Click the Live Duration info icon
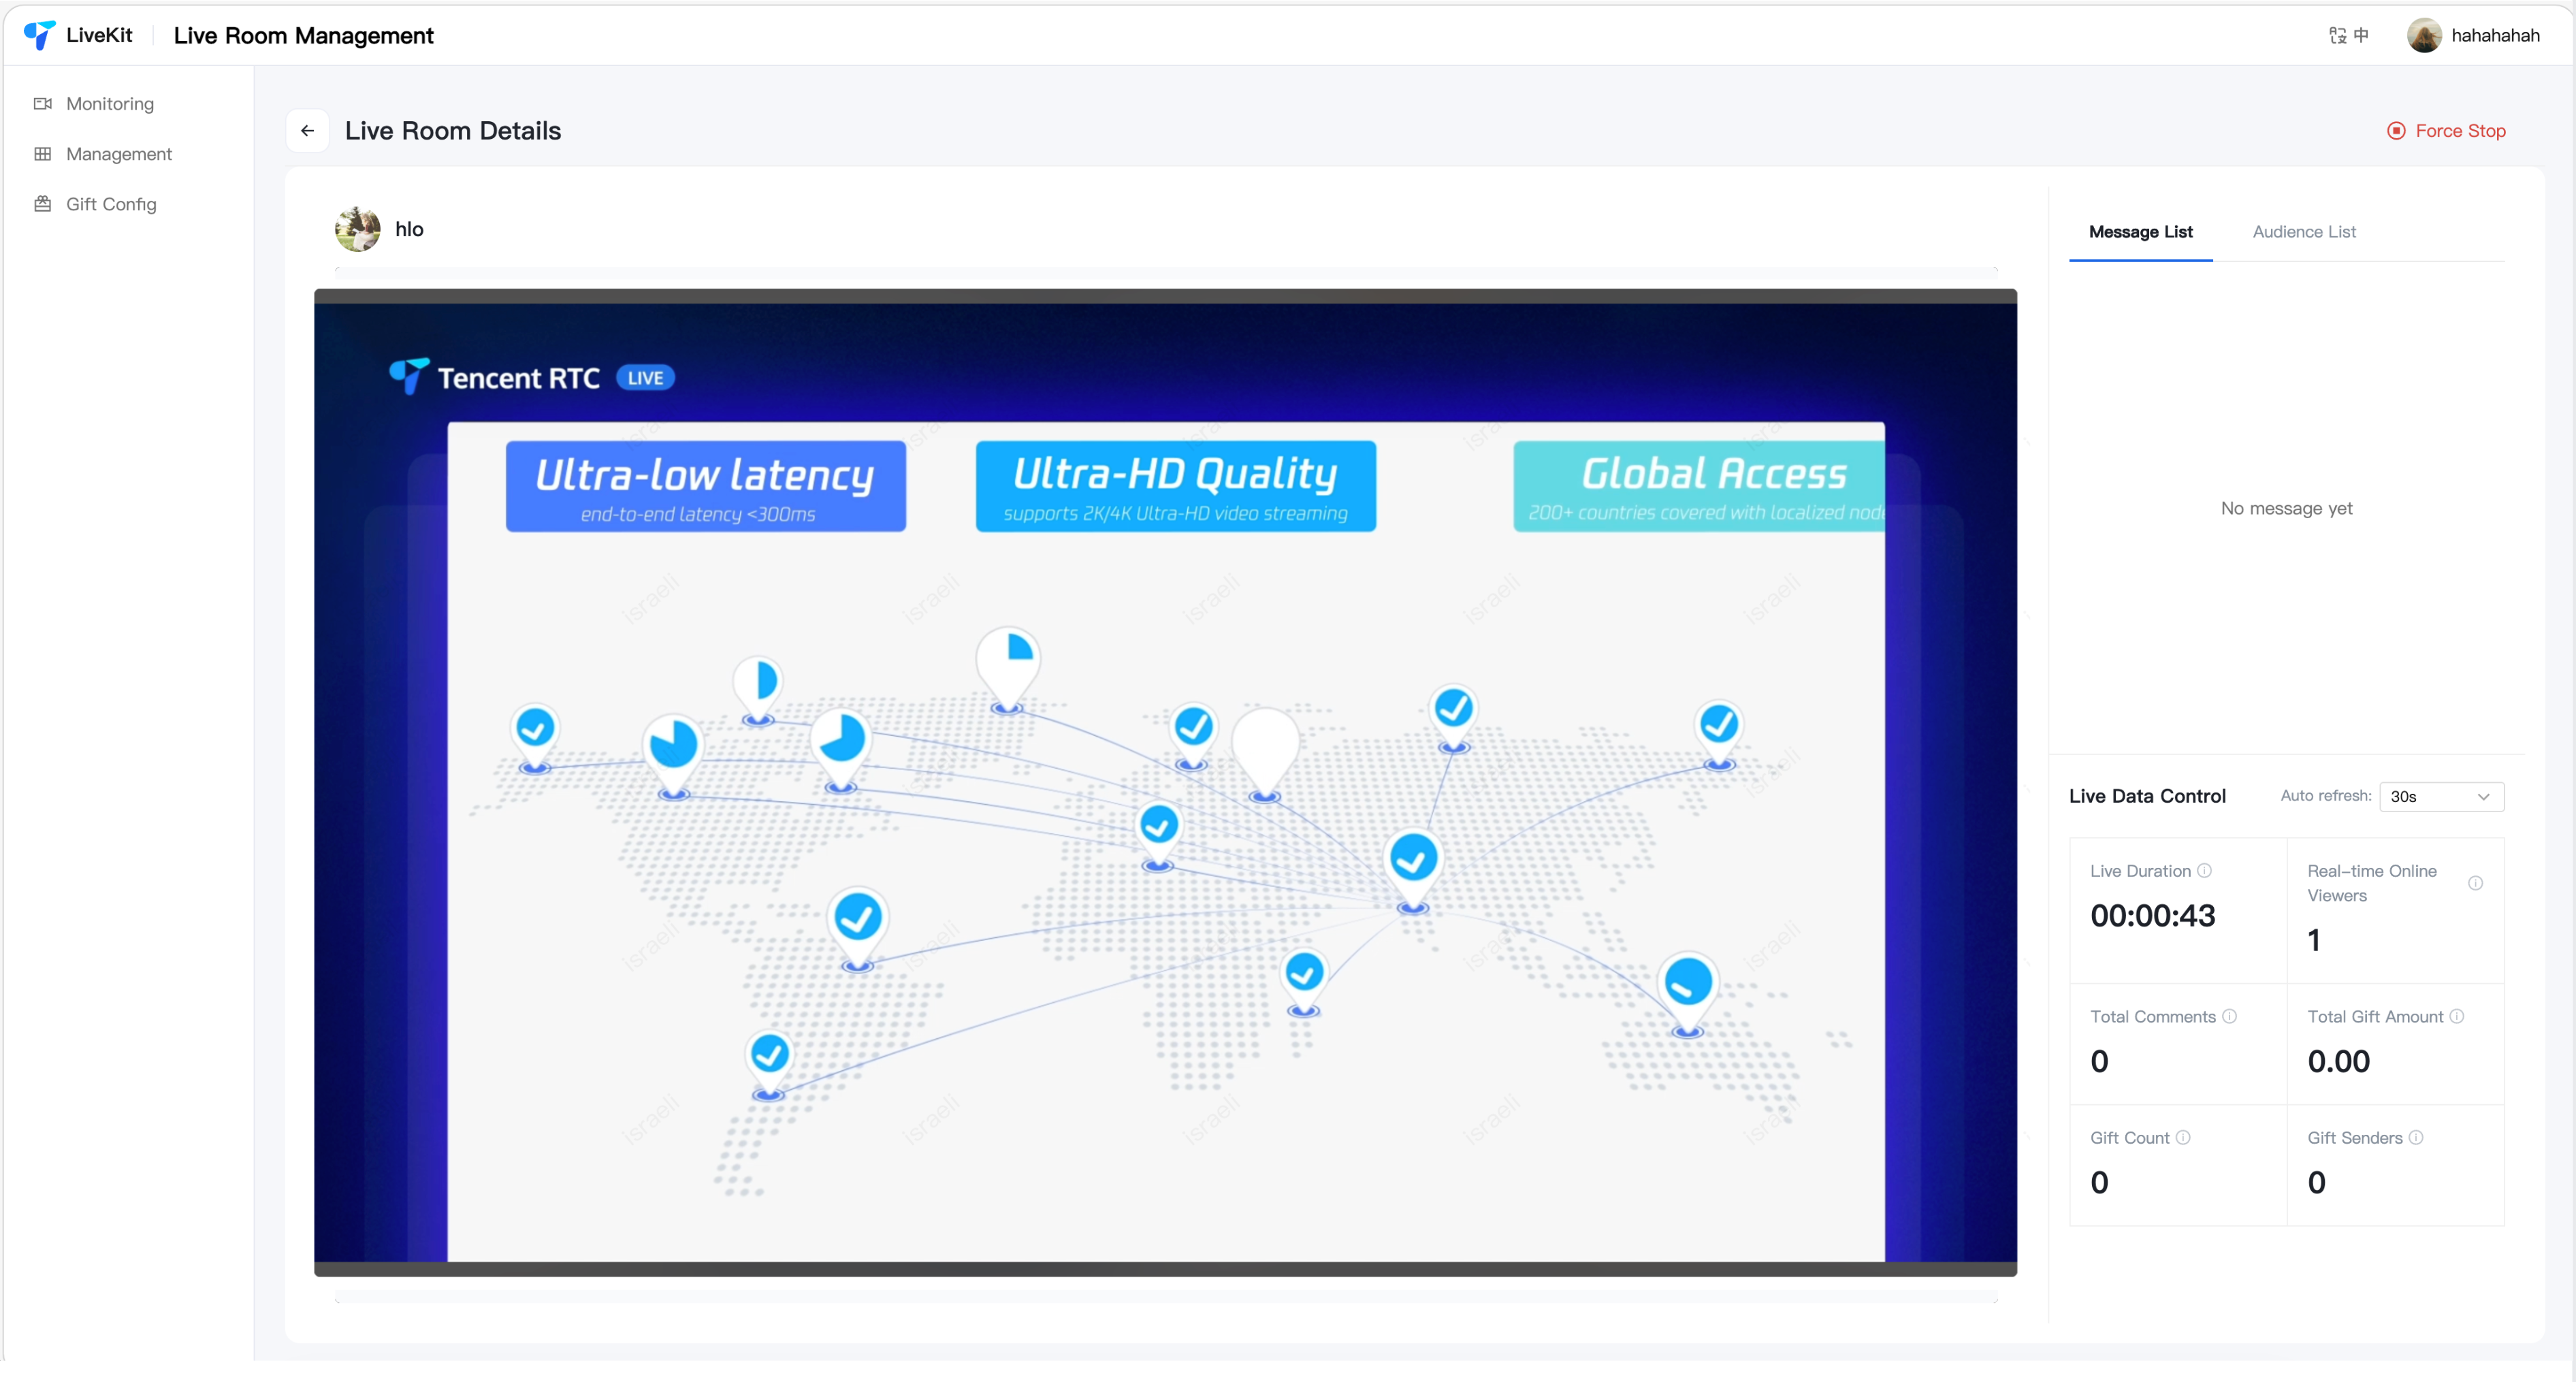The height and width of the screenshot is (1382, 2576). (2204, 870)
